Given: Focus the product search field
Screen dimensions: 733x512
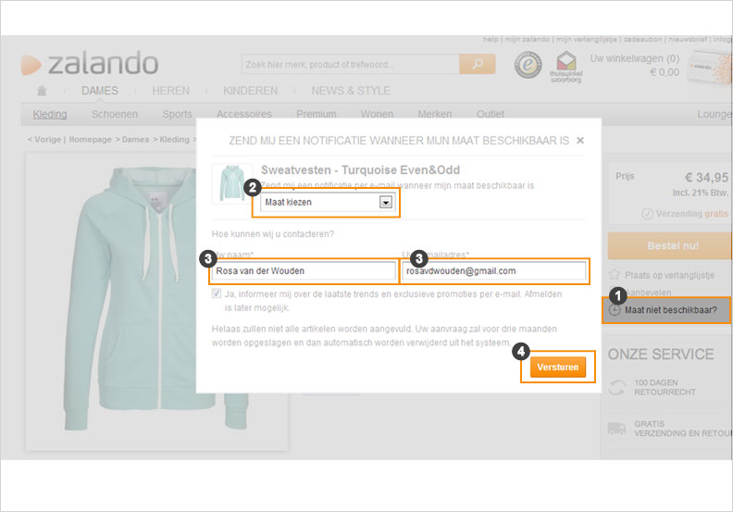Looking at the screenshot, I should (x=350, y=64).
